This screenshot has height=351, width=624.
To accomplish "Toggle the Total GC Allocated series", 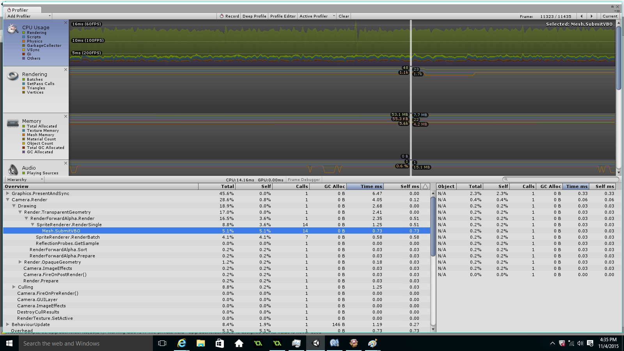I will point(43,148).
